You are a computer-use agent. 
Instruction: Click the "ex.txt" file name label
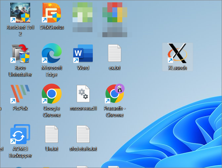coord(115,68)
